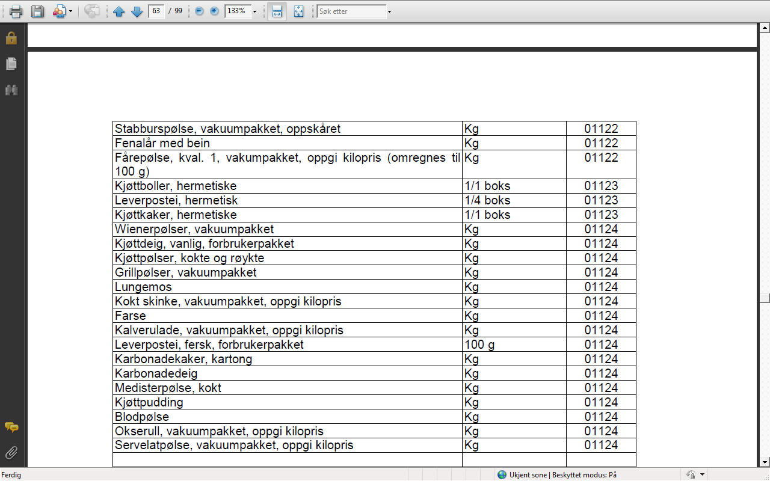Open the status bar lock dropdown arrow
Image resolution: width=770 pixels, height=481 pixels.
[702, 474]
